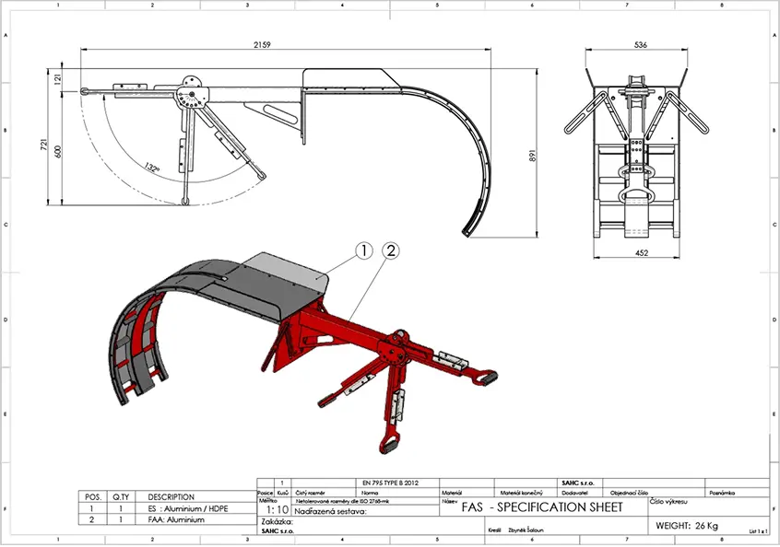The height and width of the screenshot is (547, 780).
Task: Click the 'Číslo výkresu' field
Action: 668,501
